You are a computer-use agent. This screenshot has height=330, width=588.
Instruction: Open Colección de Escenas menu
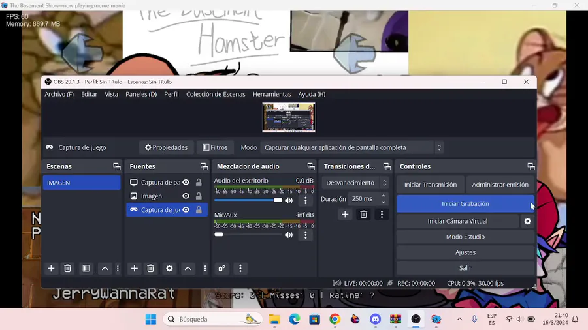216,95
